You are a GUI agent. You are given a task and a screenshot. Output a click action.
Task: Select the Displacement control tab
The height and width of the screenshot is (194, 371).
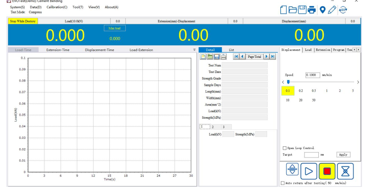pyautogui.click(x=291, y=50)
